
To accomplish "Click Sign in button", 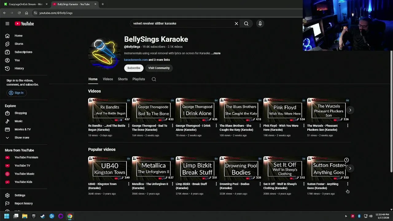I will 16,93.
